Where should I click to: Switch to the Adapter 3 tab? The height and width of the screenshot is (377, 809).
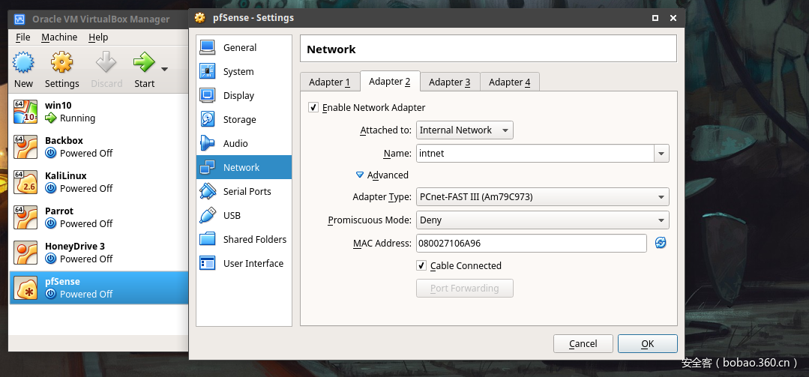pos(449,82)
